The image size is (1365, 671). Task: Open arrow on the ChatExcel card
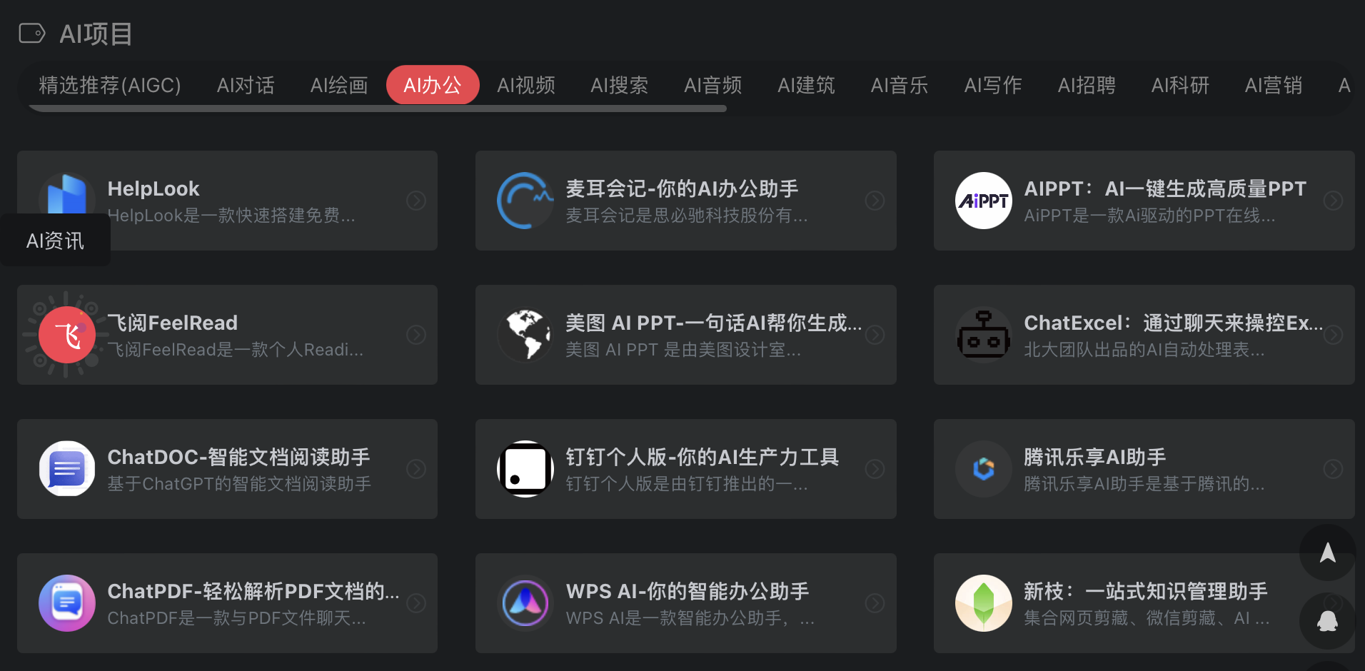[x=1333, y=335]
